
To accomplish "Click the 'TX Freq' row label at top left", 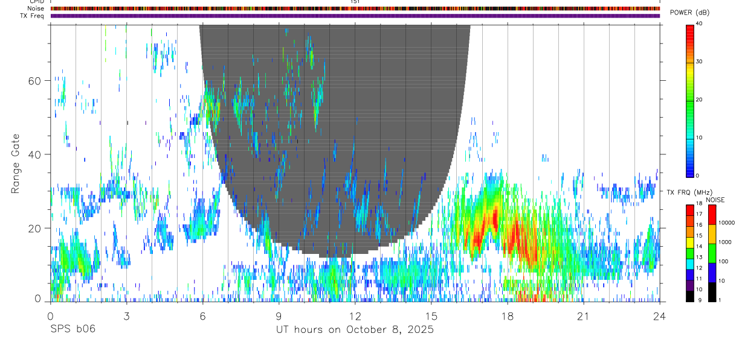I will 32,16.
